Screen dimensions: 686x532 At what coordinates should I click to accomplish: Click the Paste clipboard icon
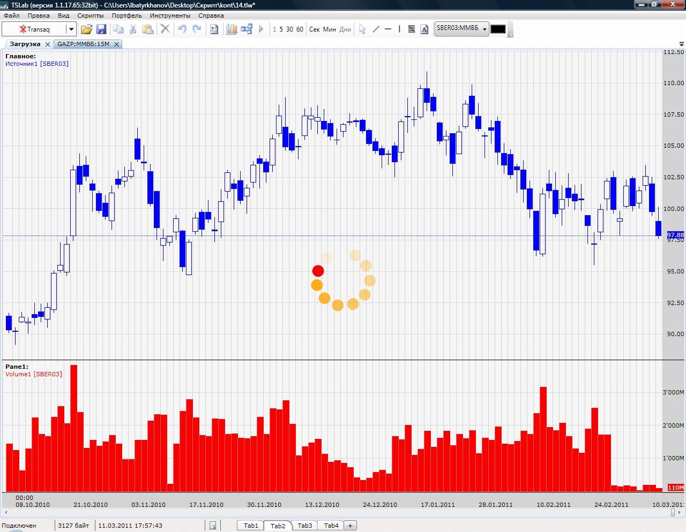tap(148, 29)
